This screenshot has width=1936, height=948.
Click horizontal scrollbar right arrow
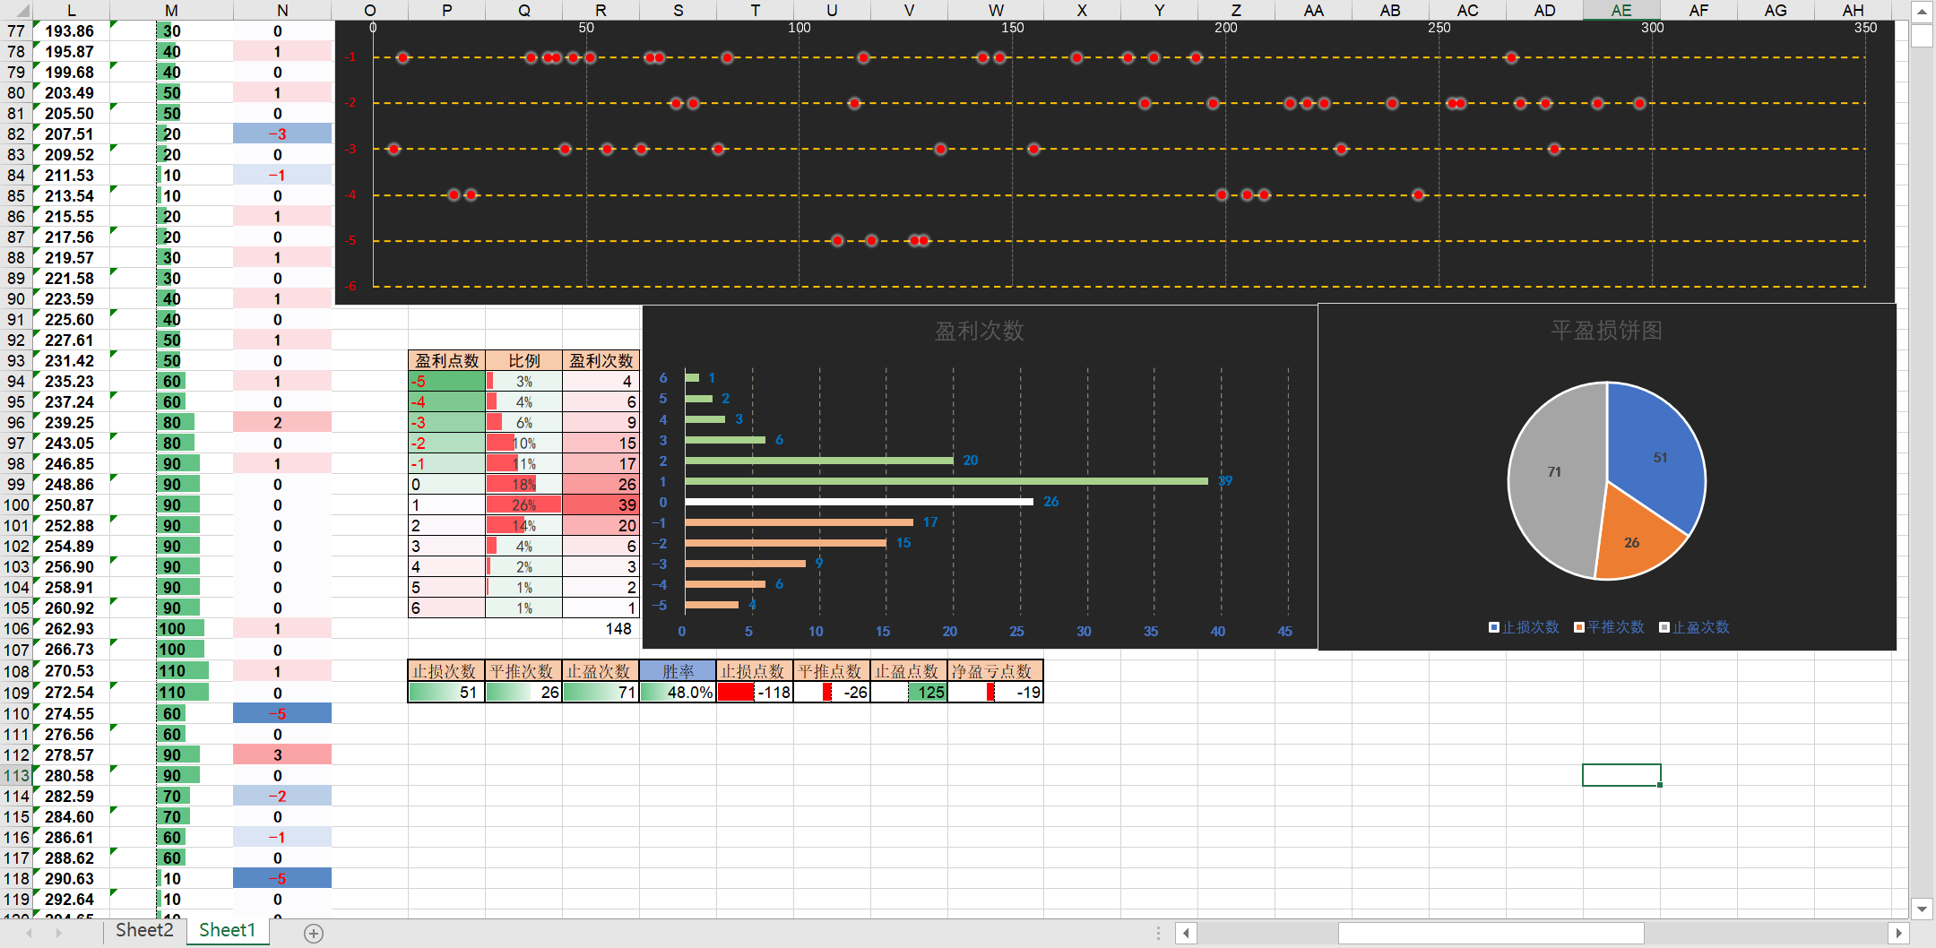[1898, 933]
